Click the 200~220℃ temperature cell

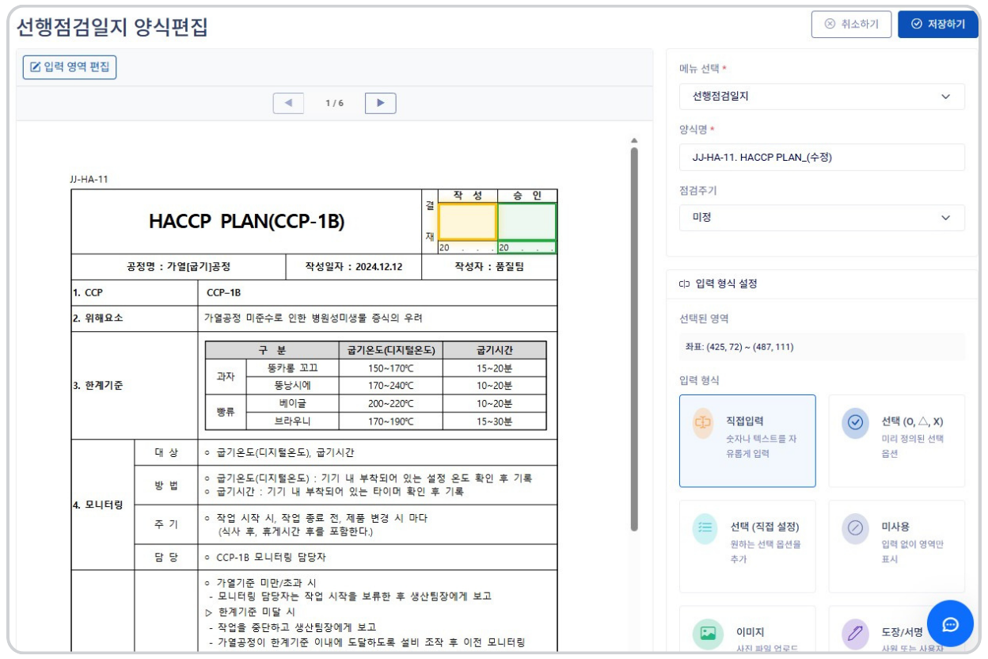(x=391, y=403)
